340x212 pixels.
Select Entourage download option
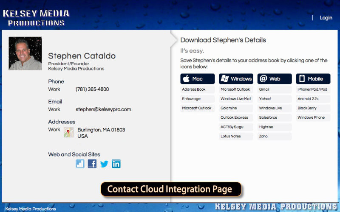[x=198, y=99]
